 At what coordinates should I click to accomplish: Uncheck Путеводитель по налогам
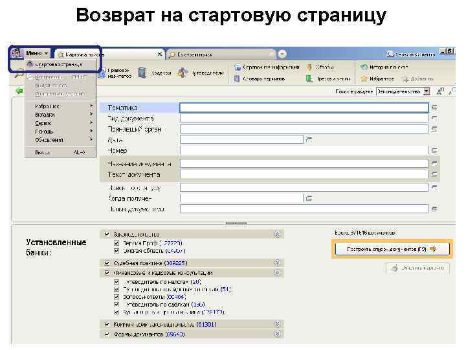(x=116, y=281)
